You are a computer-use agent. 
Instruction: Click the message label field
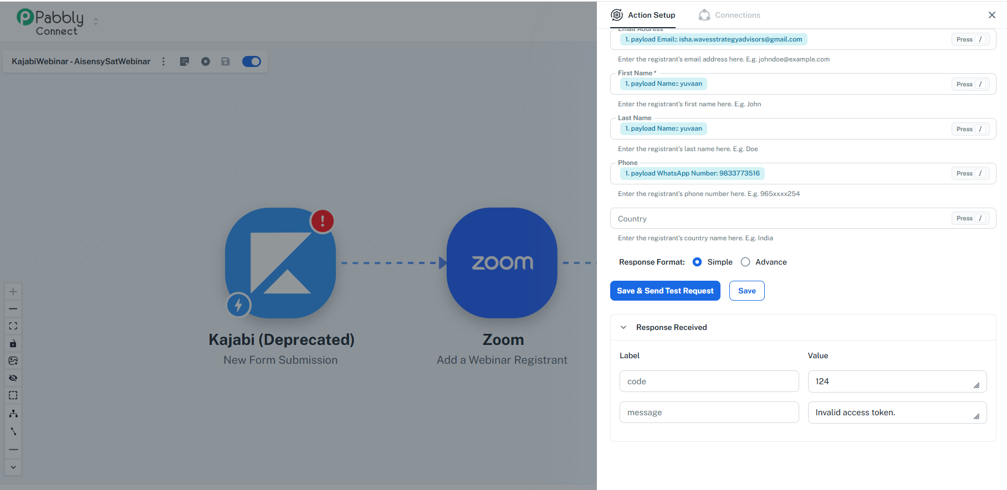click(709, 412)
